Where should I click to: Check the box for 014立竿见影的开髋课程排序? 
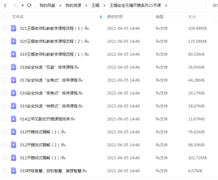(x=5, y=119)
